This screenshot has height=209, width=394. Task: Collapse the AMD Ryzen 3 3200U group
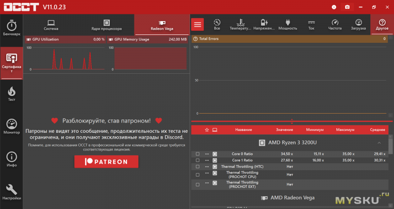(379, 143)
